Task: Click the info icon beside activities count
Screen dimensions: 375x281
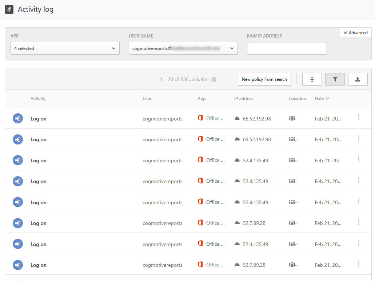Action: [214, 80]
